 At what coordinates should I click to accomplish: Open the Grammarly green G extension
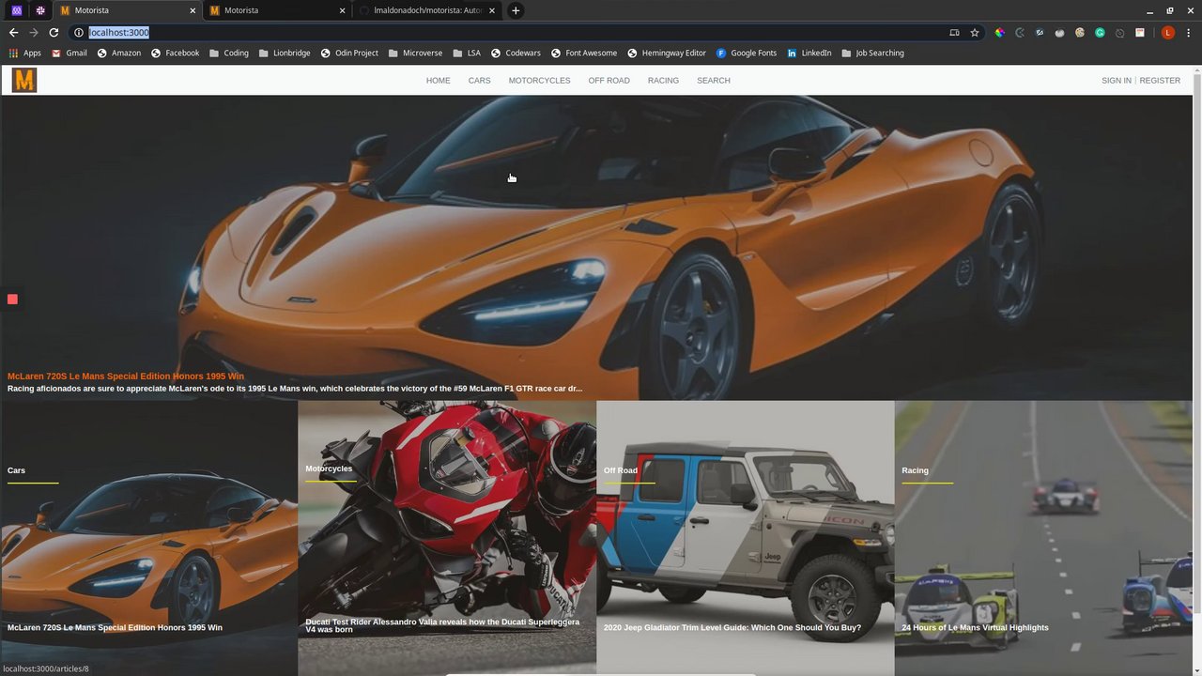(1100, 32)
